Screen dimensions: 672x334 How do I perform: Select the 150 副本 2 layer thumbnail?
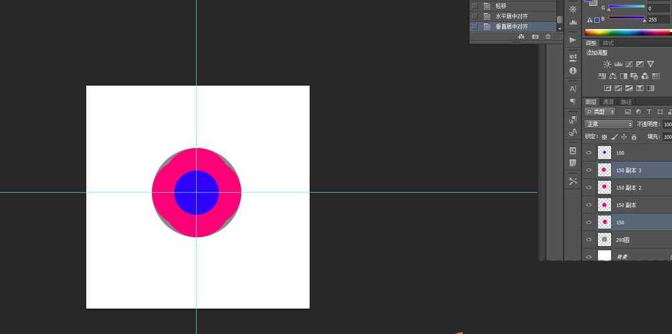point(604,188)
